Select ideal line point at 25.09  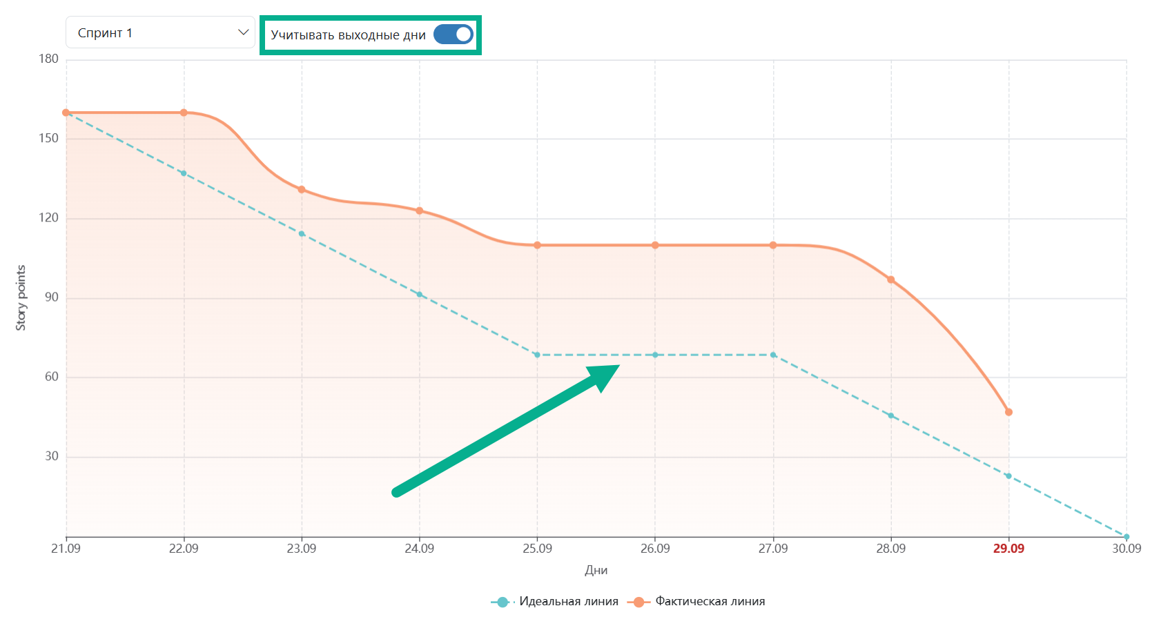[537, 355]
